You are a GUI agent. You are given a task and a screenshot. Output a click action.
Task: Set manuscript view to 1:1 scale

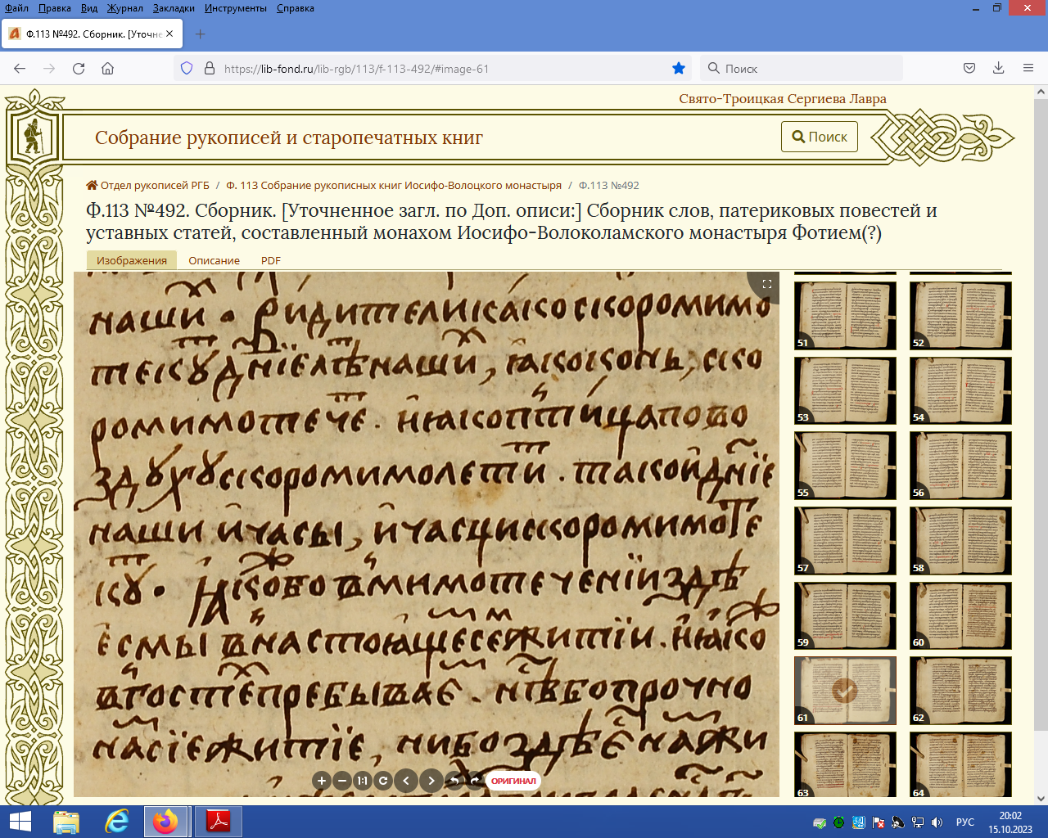362,781
